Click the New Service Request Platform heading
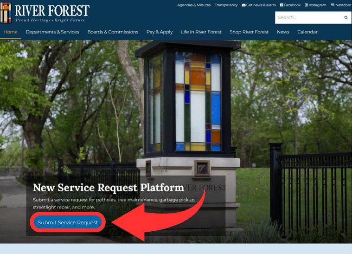 tap(109, 188)
